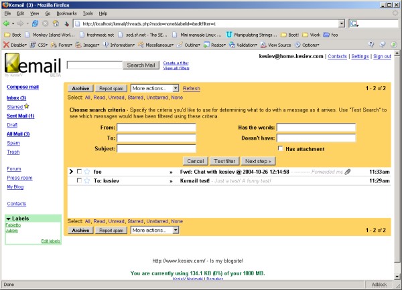402x290 pixels.
Task: Click the Refresh link
Action: pos(192,88)
